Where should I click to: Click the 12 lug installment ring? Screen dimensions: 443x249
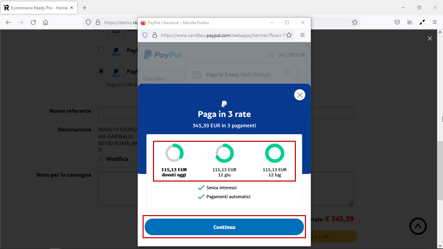274,153
